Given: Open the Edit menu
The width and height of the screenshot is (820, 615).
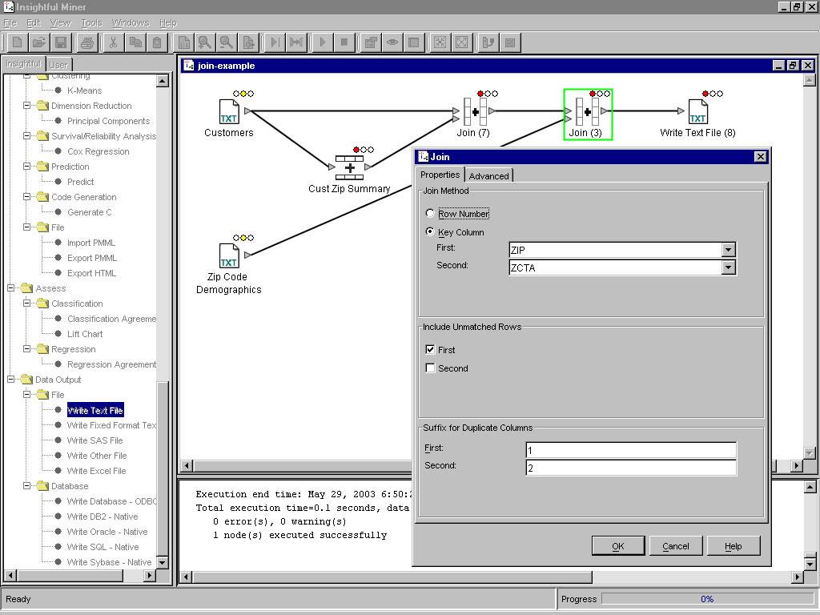Looking at the screenshot, I should click(34, 23).
